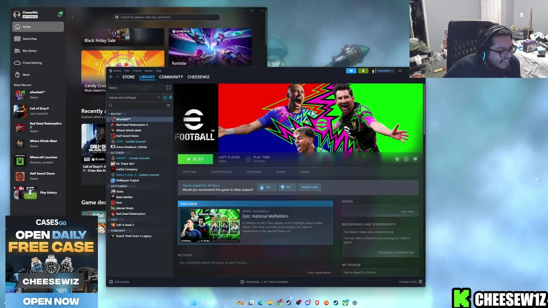Click Add a Game at bottom
Viewport: 548px width, 308px height.
[119, 282]
